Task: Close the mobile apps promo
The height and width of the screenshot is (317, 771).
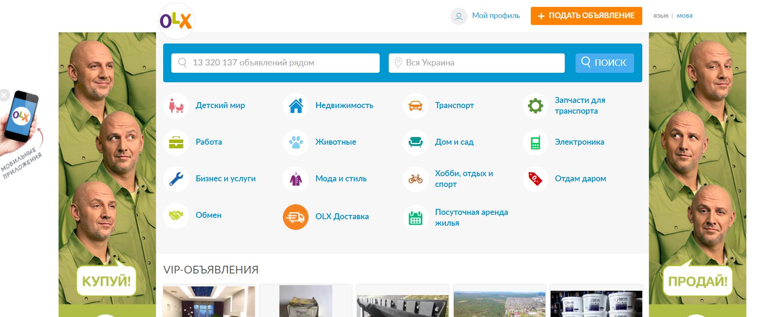Action: pyautogui.click(x=4, y=95)
